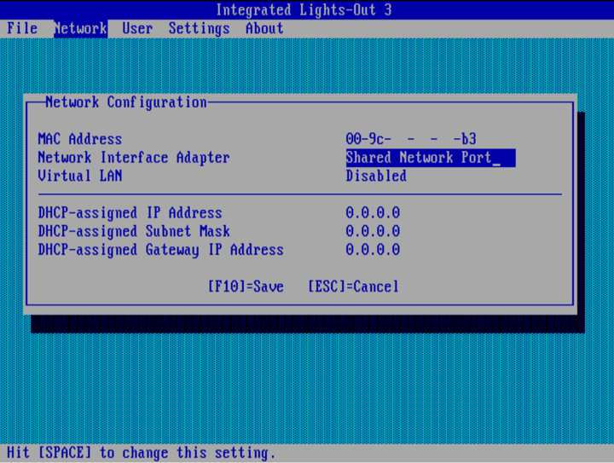
Task: Open the Settings menu
Action: click(199, 29)
